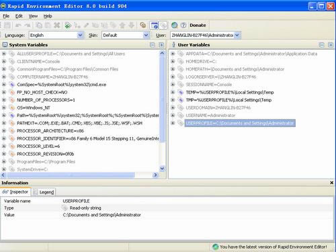Click the Undo arrow icon
This screenshot has height=252, width=336.
pos(18,26)
